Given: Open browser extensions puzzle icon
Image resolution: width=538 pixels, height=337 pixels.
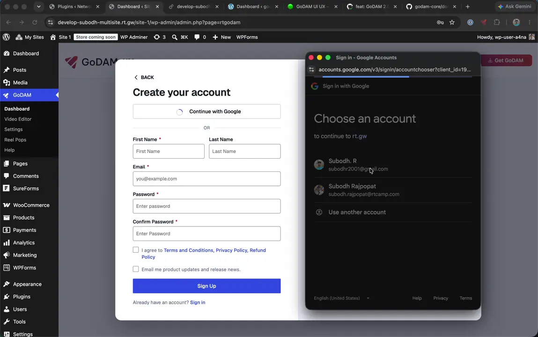Looking at the screenshot, I should (x=496, y=22).
